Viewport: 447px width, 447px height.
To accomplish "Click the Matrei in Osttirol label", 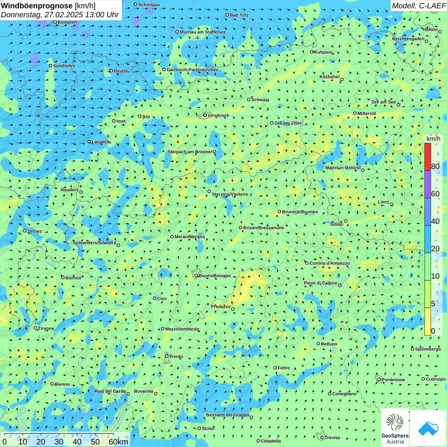I will tap(343, 168).
